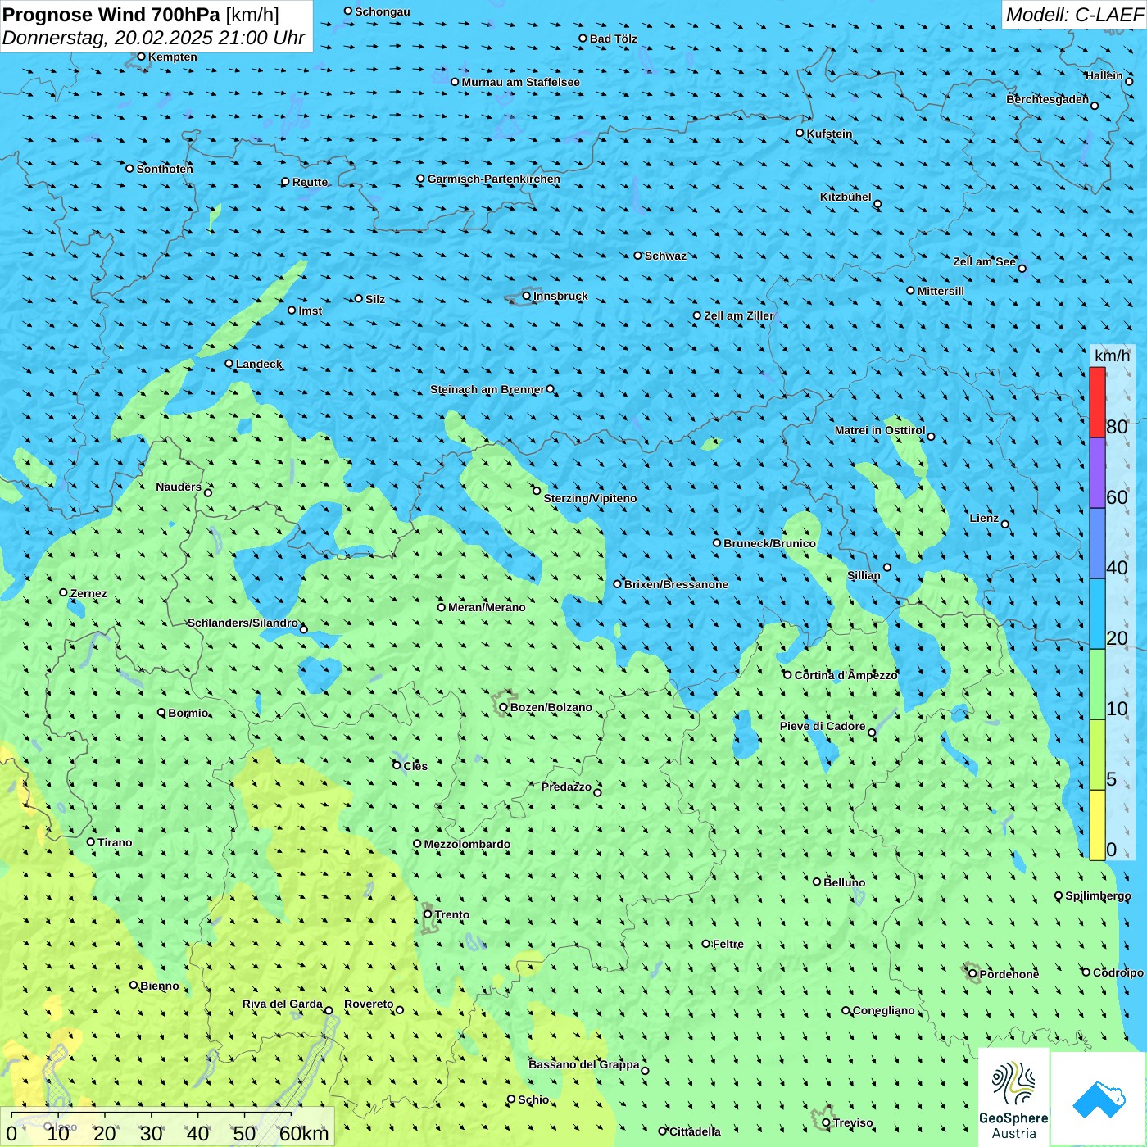Select the purple 60 km/h legend swatch
1147x1147 pixels.
click(x=1097, y=474)
